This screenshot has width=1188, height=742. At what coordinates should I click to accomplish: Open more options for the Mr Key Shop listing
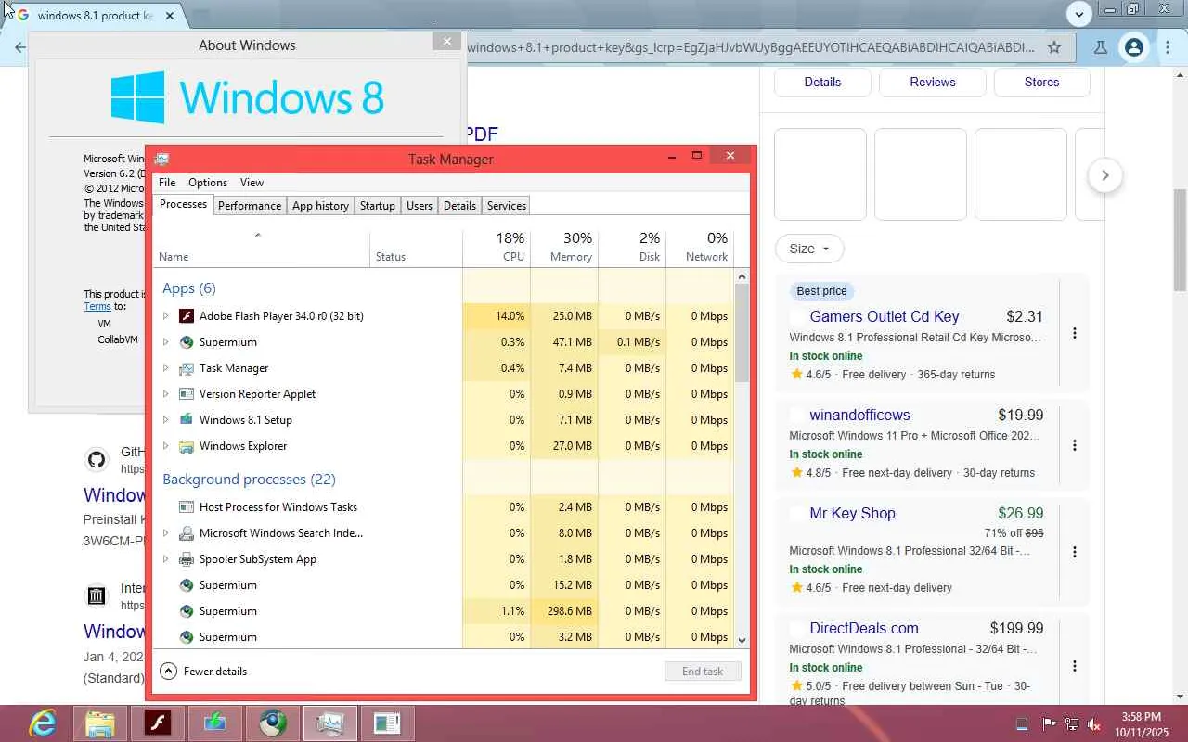click(x=1075, y=552)
